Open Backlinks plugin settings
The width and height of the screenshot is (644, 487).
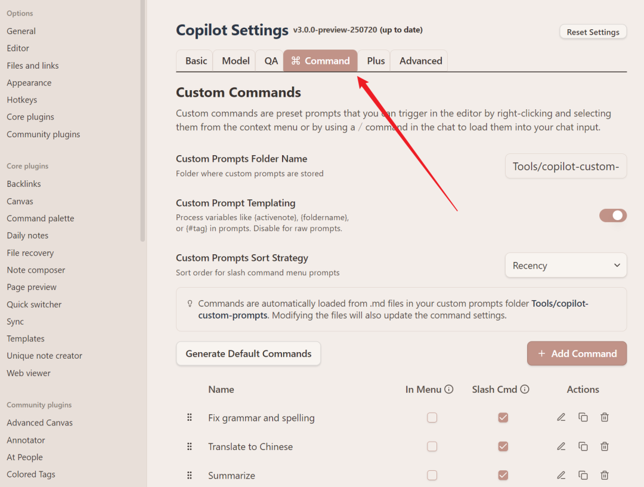[x=23, y=184]
